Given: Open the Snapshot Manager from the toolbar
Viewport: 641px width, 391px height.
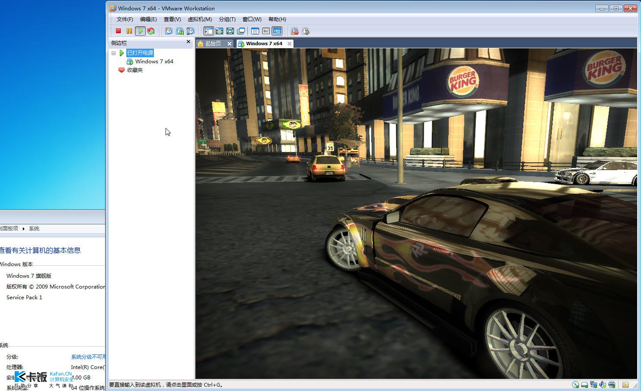Looking at the screenshot, I should pos(191,31).
